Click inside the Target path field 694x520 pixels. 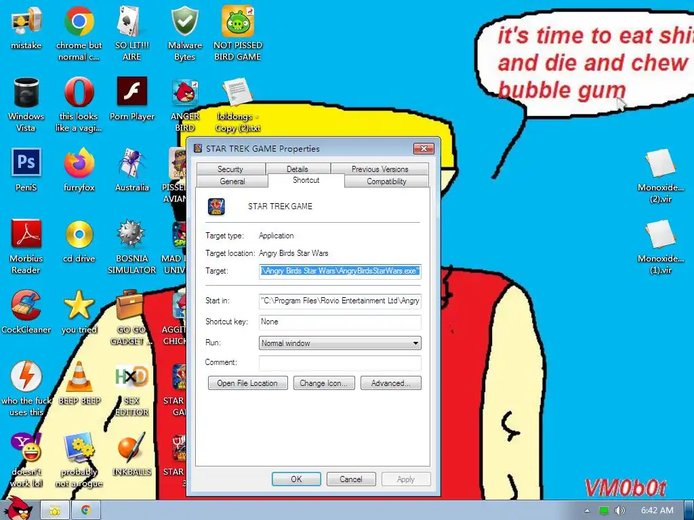[x=340, y=271]
